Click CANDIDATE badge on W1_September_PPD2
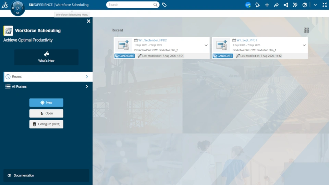The image size is (329, 185). [x=125, y=56]
